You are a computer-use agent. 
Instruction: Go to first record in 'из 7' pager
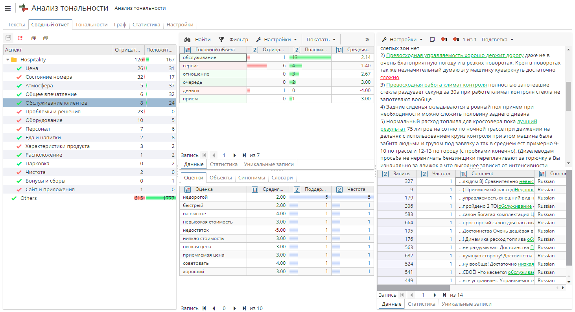[x=204, y=155]
